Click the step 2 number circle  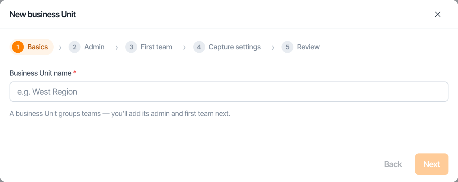pos(75,47)
